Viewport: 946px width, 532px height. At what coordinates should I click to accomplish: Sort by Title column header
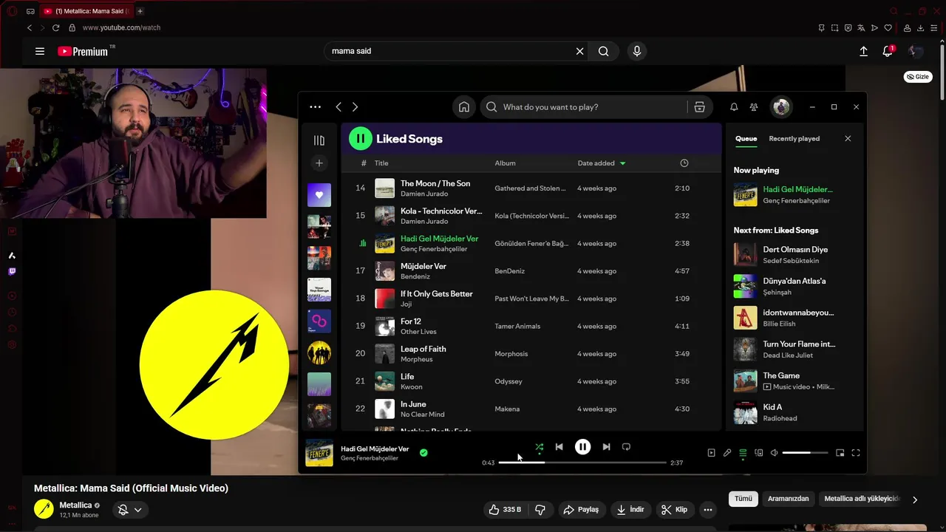click(x=381, y=163)
